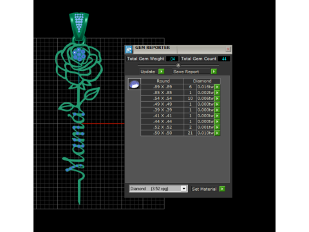Click green arrow in the .89 X .89 row
Viewport: 309px width, 232px height.
click(218, 87)
